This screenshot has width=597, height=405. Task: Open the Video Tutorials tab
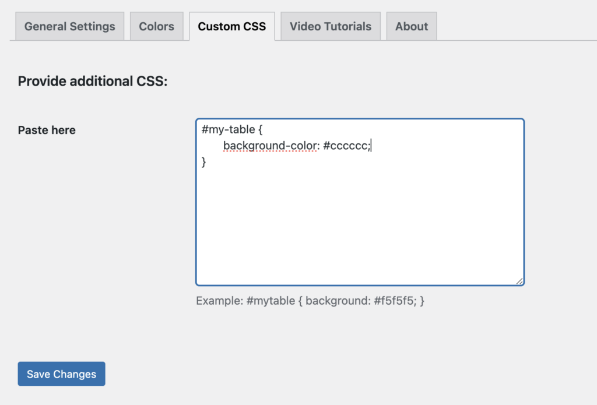[330, 26]
